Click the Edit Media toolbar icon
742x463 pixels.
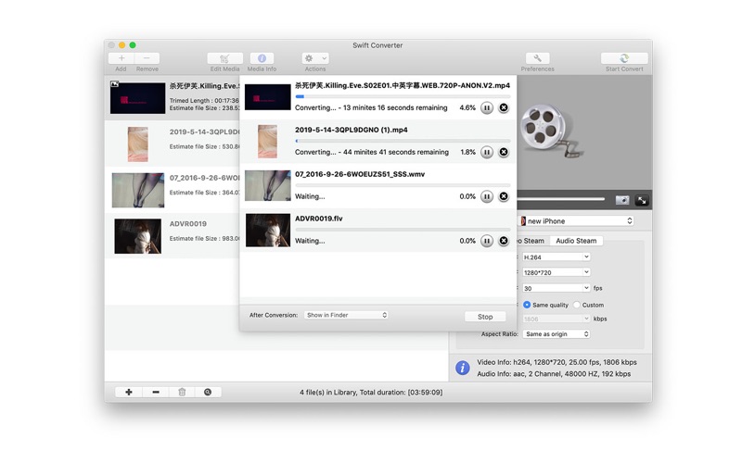pyautogui.click(x=224, y=58)
